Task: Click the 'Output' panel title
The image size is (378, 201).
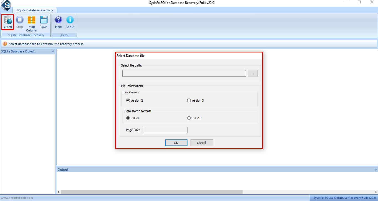Action: coord(63,170)
